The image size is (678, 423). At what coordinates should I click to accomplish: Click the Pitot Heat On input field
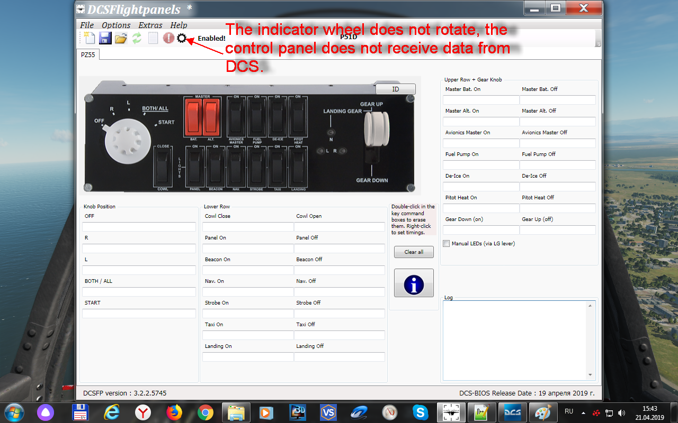click(481, 208)
